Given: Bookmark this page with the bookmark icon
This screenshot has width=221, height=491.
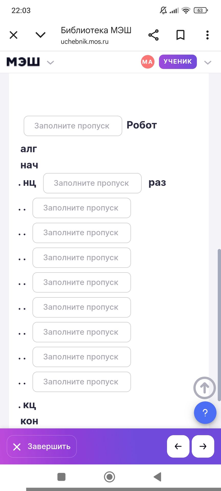Looking at the screenshot, I should (180, 35).
